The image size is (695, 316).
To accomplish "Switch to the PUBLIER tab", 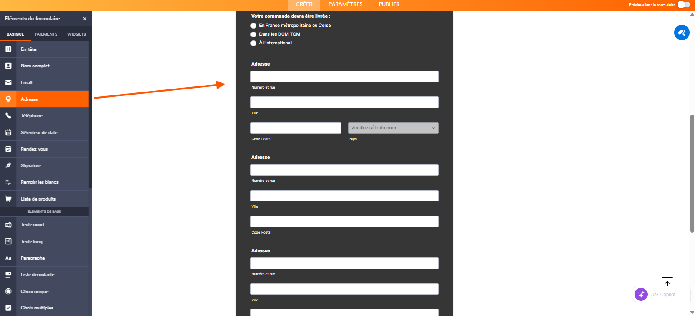I will [389, 4].
